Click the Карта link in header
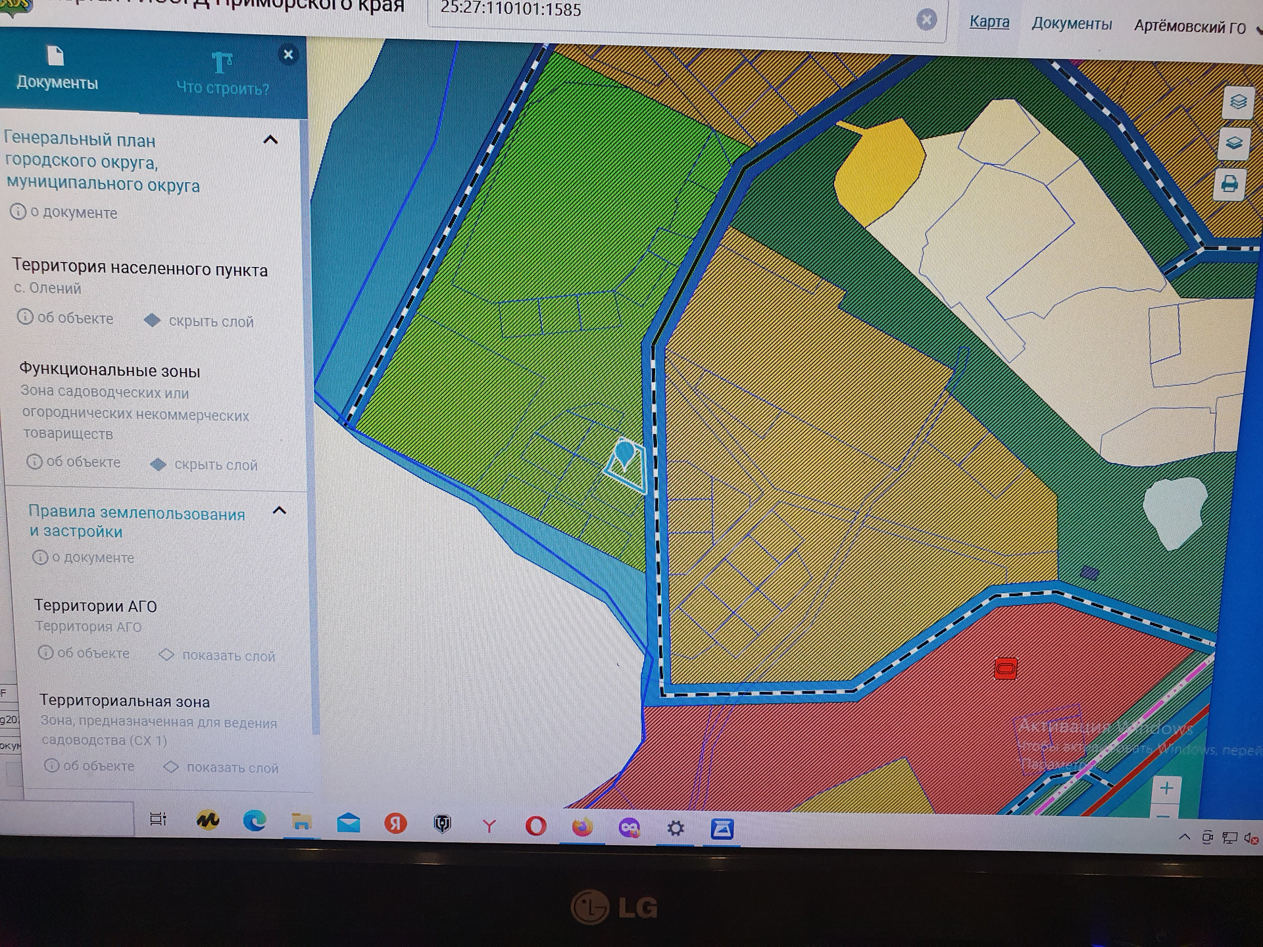The width and height of the screenshot is (1263, 947). click(989, 22)
